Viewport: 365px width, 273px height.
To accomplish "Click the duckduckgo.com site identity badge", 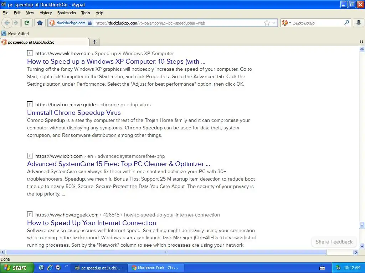I will tap(71, 23).
